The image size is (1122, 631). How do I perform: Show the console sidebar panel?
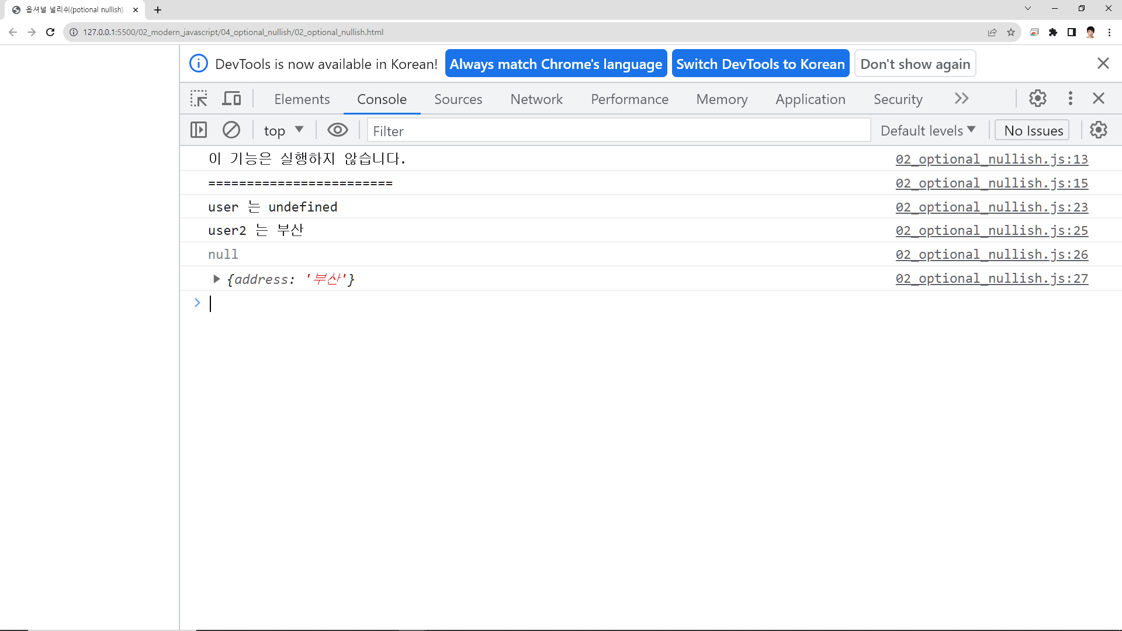(x=199, y=130)
